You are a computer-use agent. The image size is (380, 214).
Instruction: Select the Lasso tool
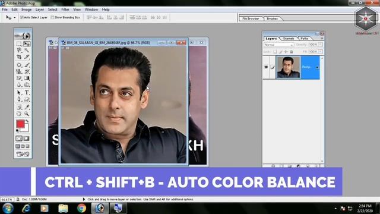pyautogui.click(x=19, y=50)
